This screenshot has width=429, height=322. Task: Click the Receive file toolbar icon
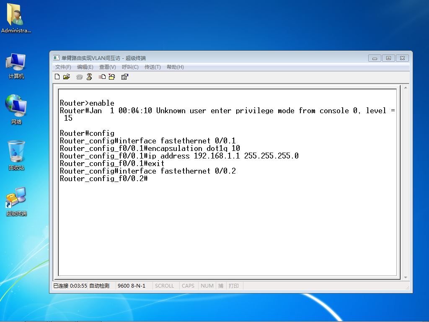[111, 77]
